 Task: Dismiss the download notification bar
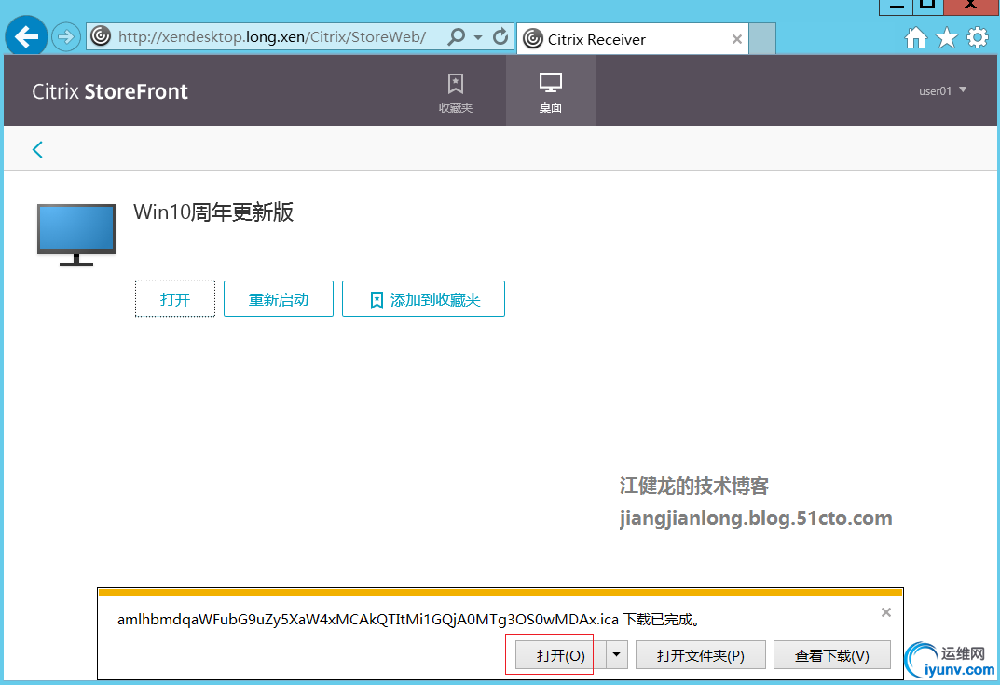coord(886,612)
